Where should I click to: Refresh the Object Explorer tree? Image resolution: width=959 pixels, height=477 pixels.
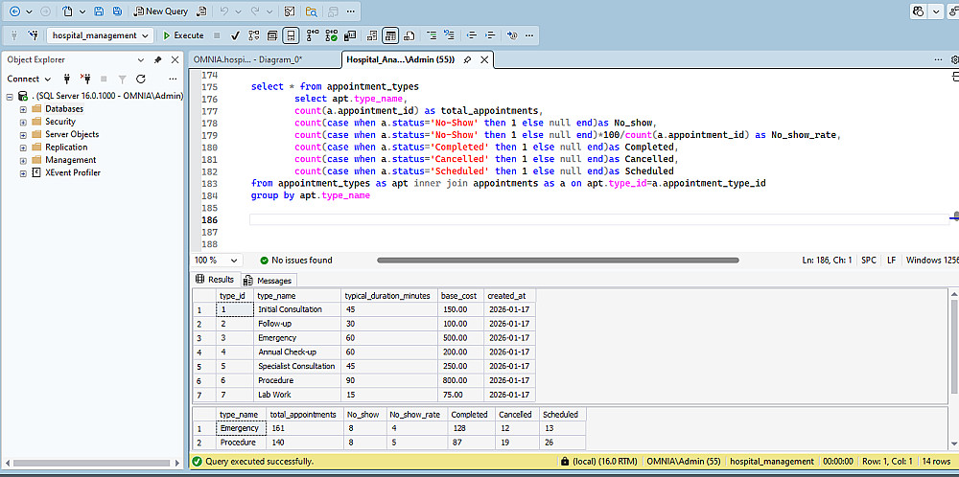point(140,79)
